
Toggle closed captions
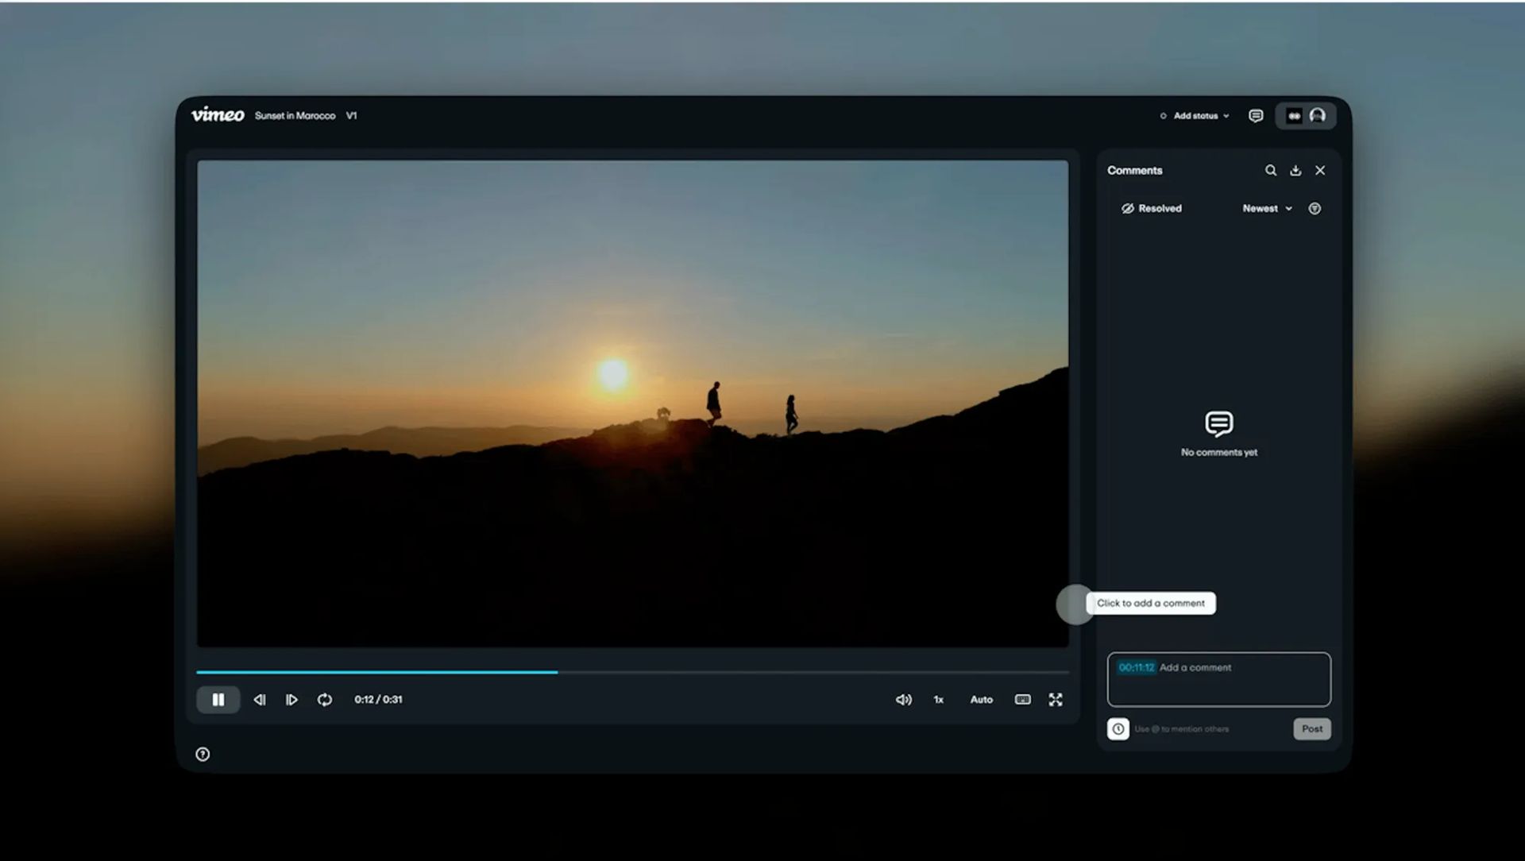pos(1022,700)
